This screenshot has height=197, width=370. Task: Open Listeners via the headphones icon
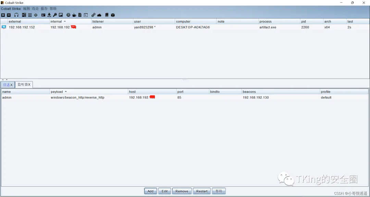click(16, 15)
